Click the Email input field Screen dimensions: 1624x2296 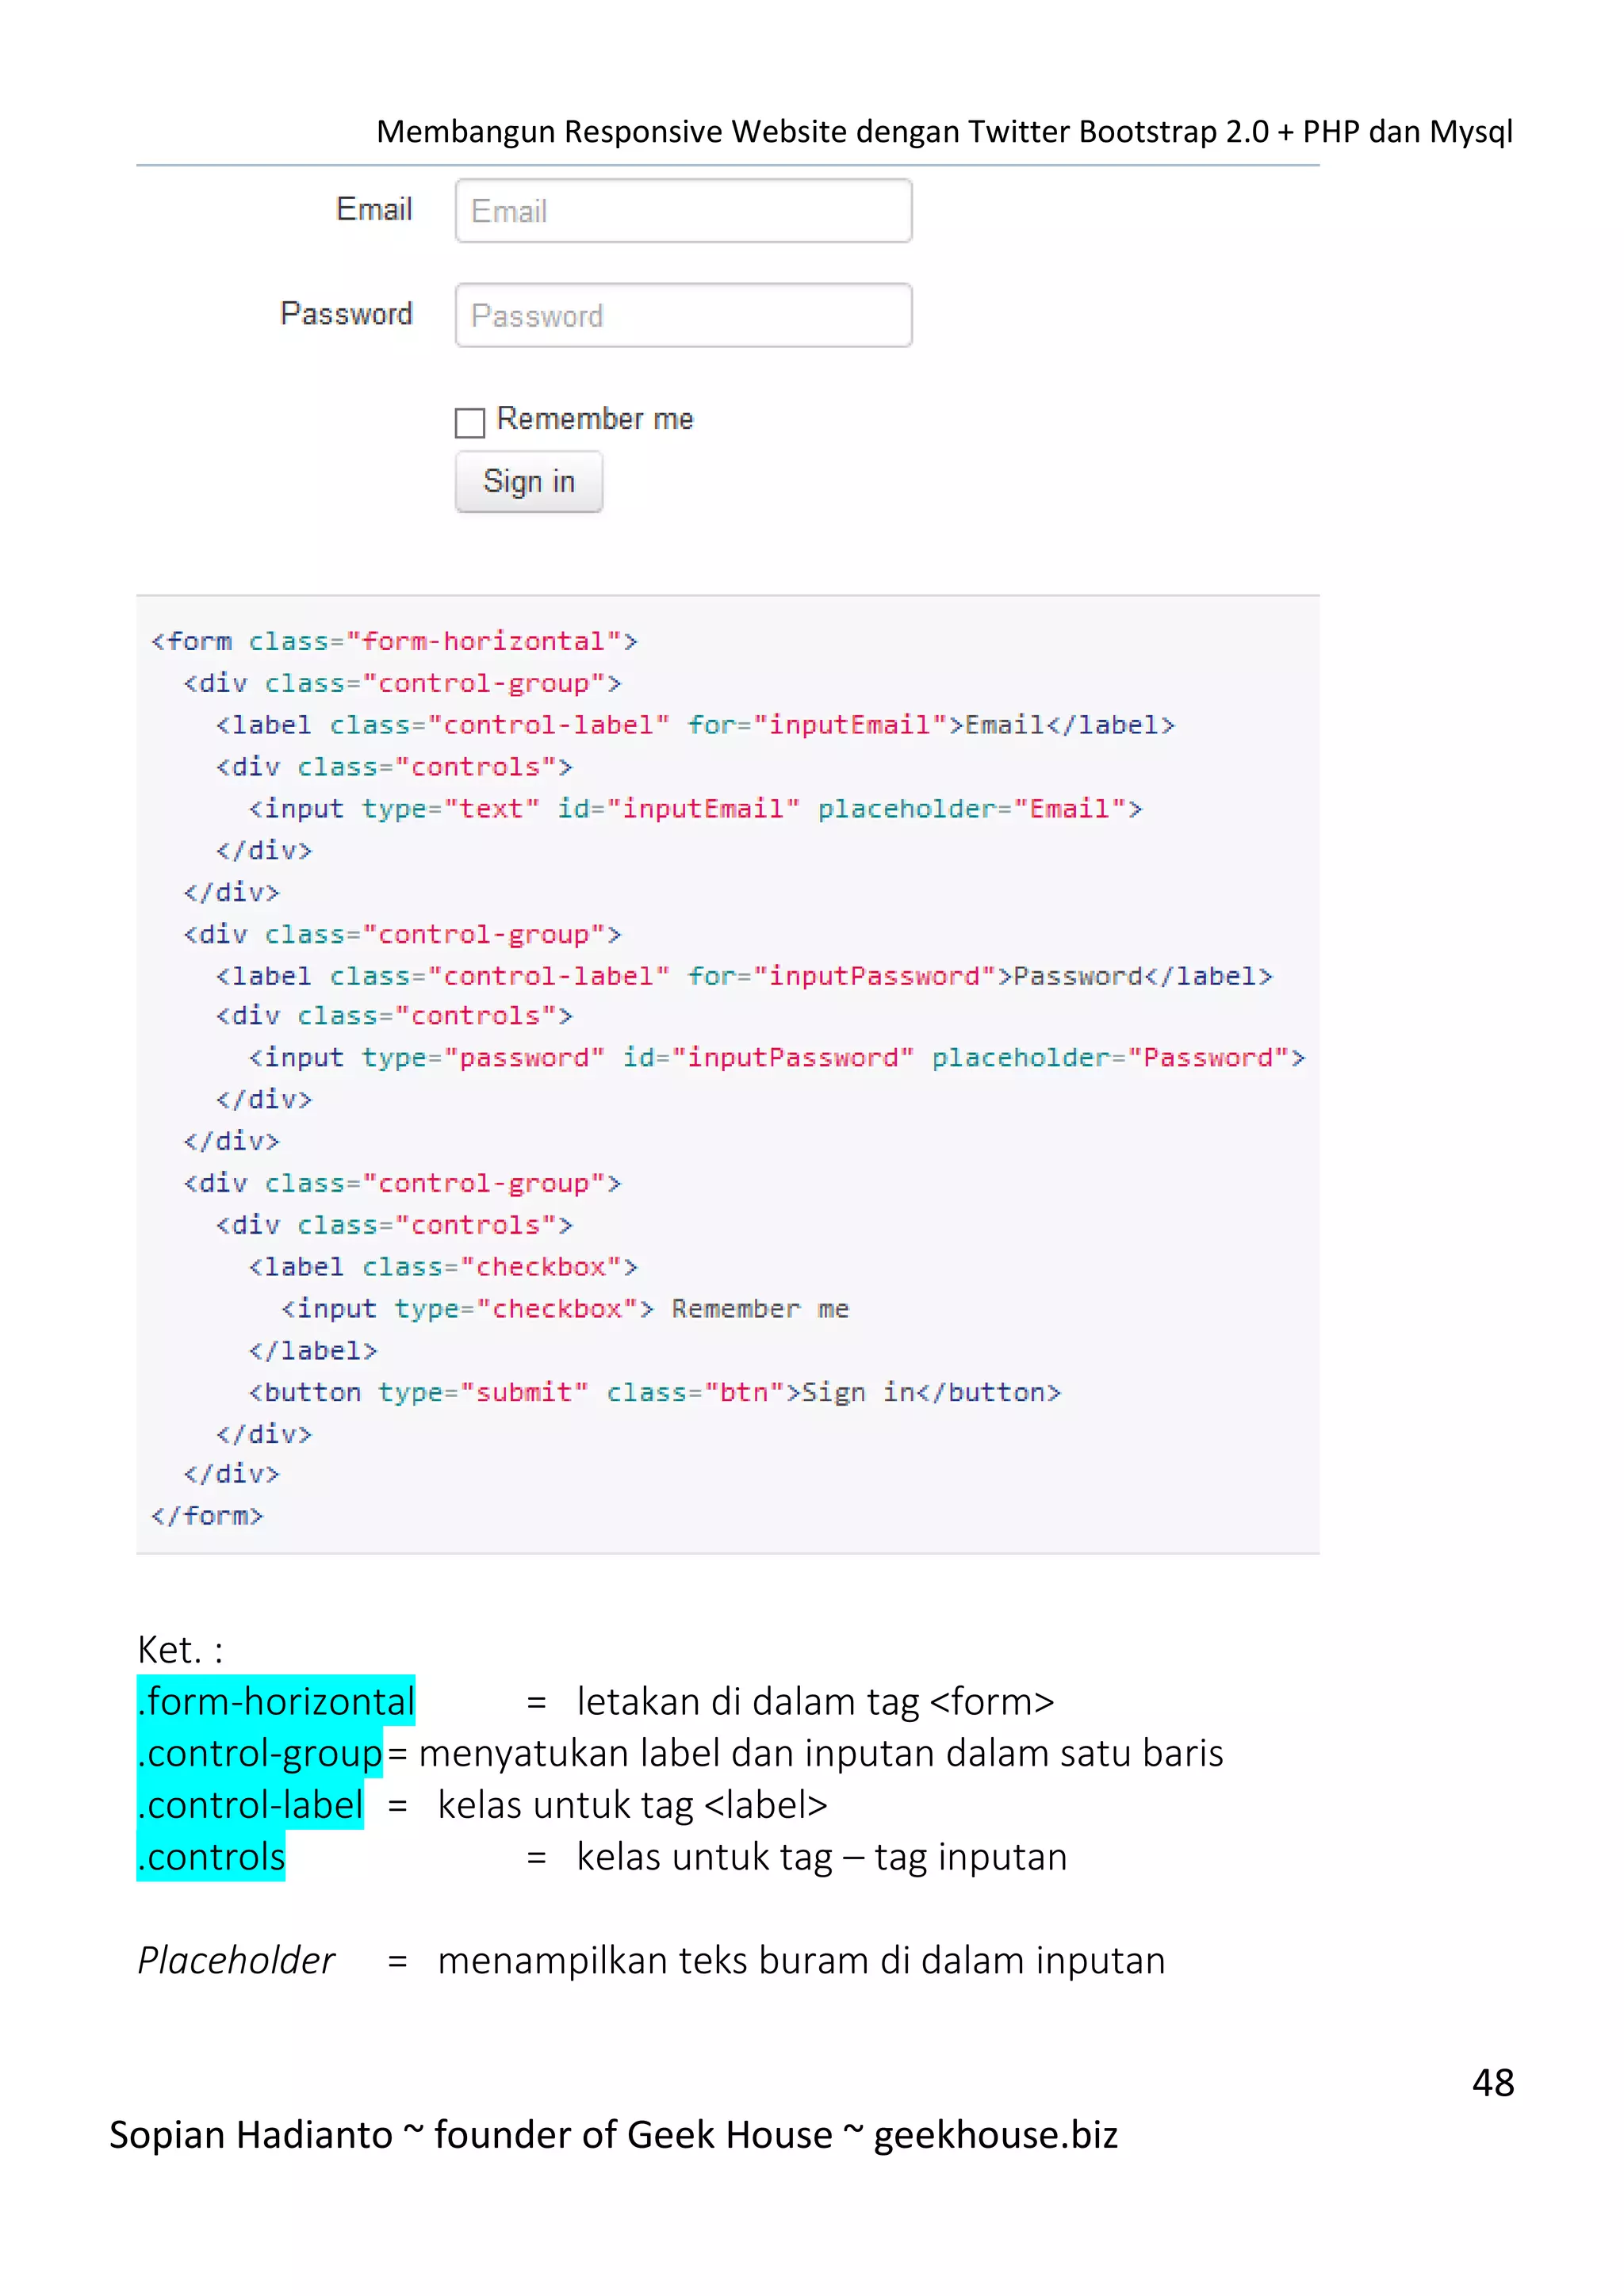tap(683, 211)
